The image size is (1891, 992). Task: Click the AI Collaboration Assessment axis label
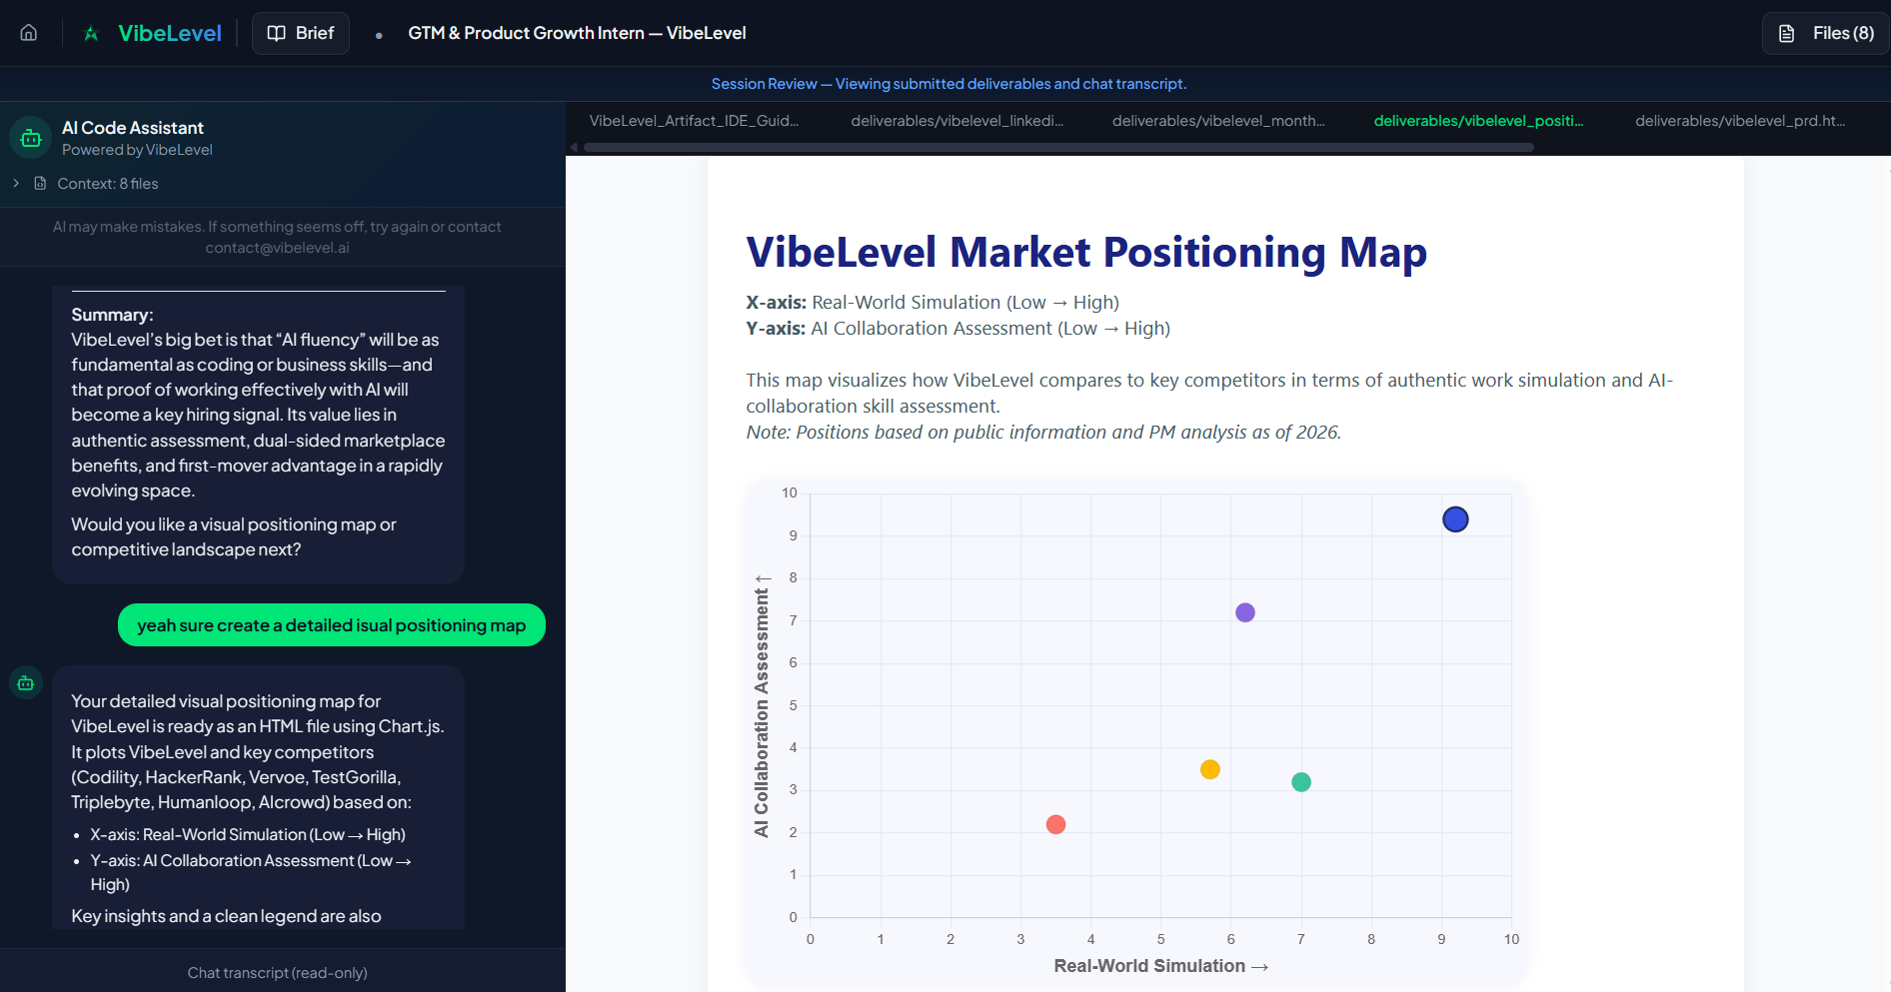762,705
